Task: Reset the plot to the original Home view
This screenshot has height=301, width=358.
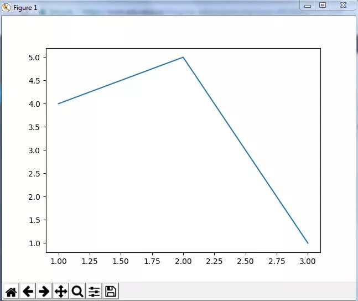Action: (11, 291)
